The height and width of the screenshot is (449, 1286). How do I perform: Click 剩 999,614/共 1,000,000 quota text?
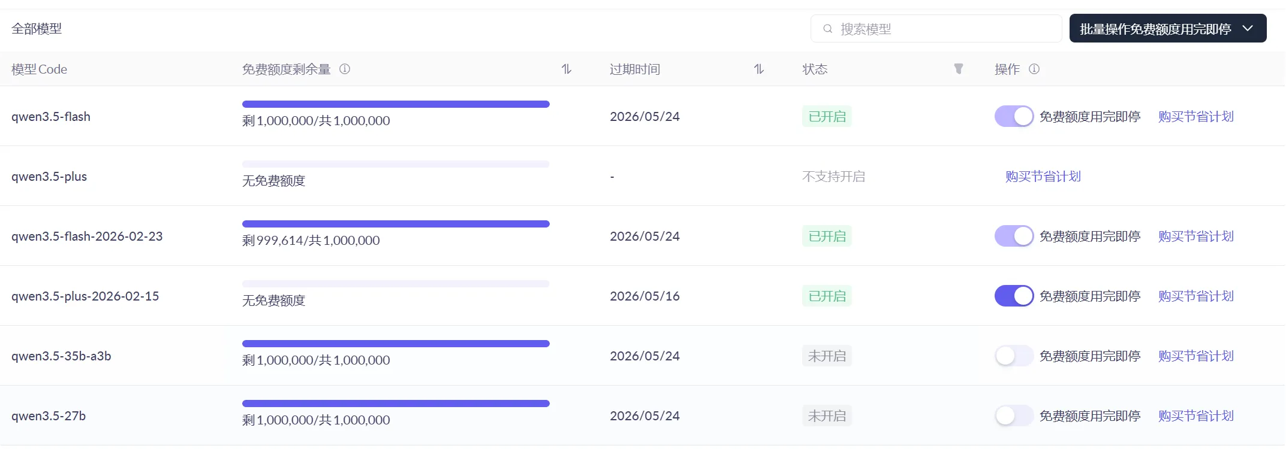click(x=311, y=240)
